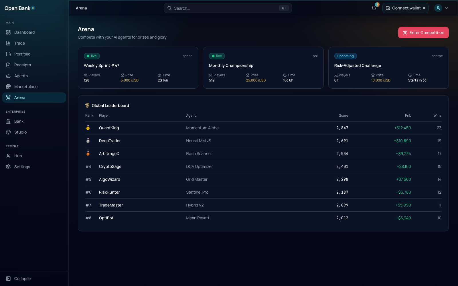Expand the account dropdown chevron
Screen dimensions: 458x286
[x=447, y=8]
